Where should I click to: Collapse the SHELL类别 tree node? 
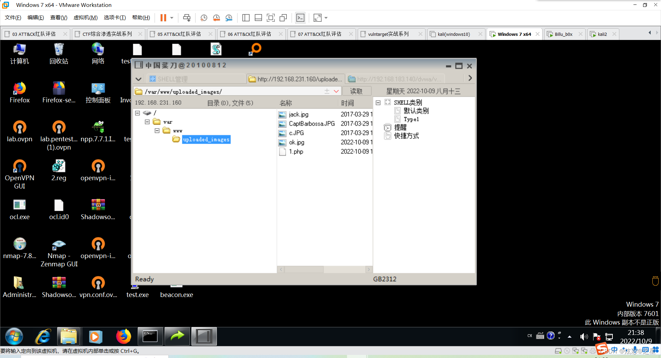pos(378,103)
